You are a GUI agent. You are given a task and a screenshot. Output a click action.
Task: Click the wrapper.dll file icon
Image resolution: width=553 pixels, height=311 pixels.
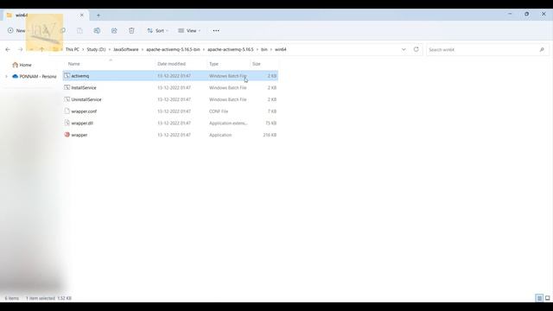[x=67, y=123]
